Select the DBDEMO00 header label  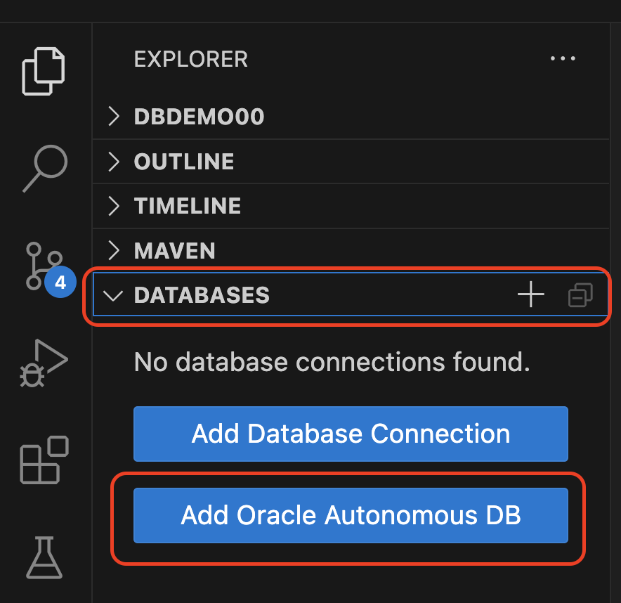click(198, 117)
